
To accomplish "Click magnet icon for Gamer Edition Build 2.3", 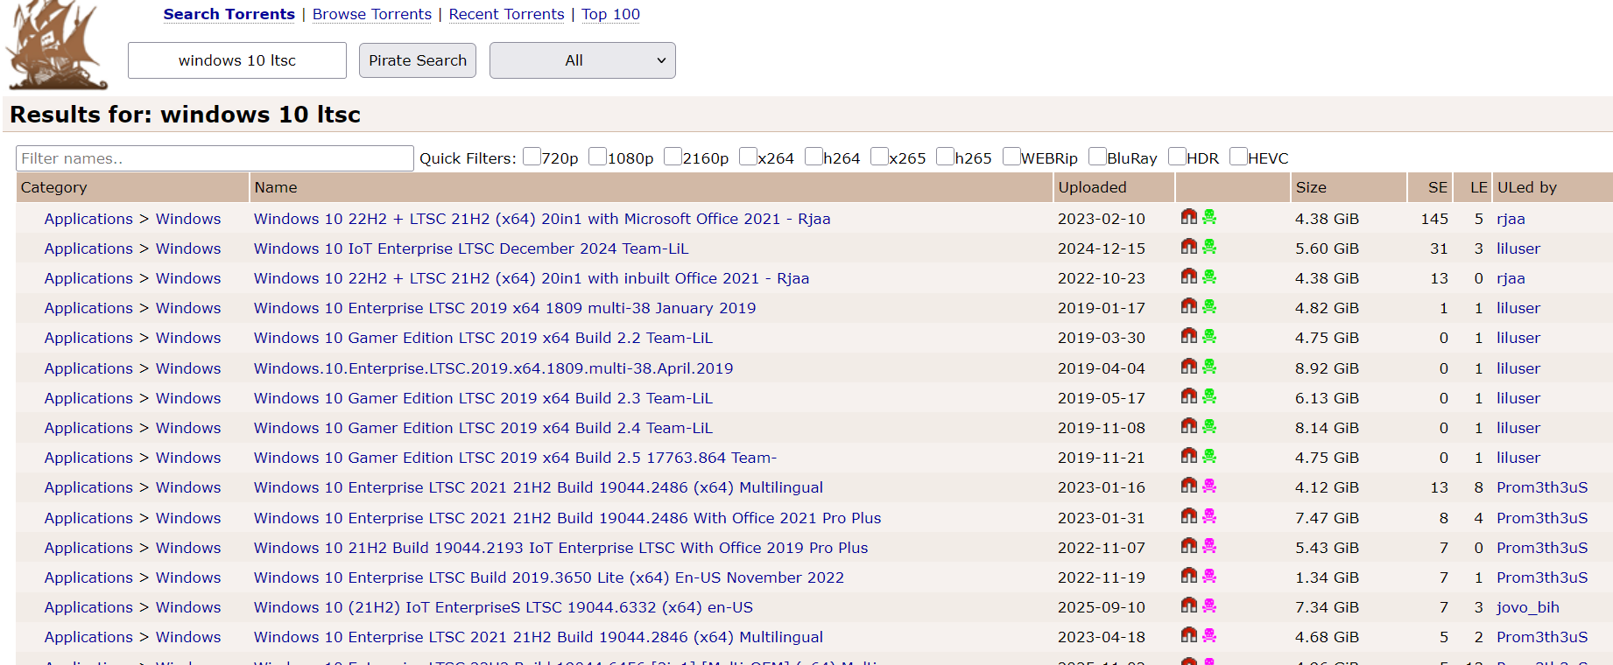I will point(1188,396).
